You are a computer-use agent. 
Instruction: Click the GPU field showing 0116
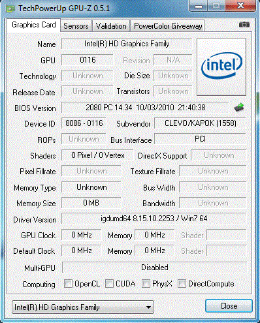point(88,60)
